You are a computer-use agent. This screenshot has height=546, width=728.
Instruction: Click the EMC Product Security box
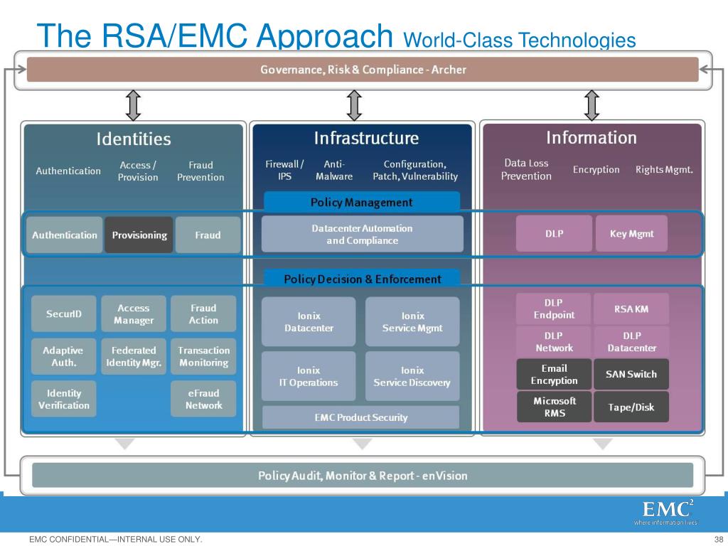click(x=360, y=417)
